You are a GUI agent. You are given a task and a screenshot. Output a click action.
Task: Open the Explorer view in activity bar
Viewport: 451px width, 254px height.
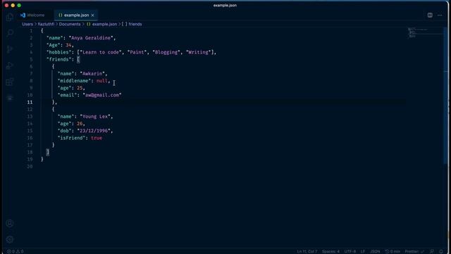point(9,17)
